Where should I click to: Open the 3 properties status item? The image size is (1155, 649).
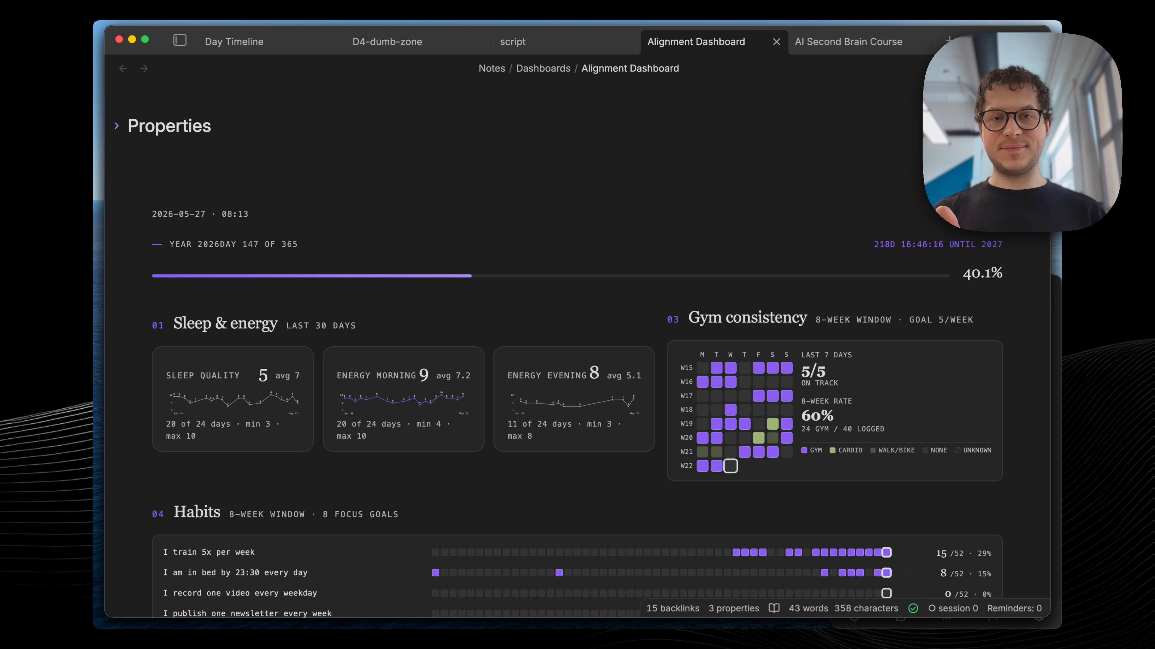pos(734,608)
